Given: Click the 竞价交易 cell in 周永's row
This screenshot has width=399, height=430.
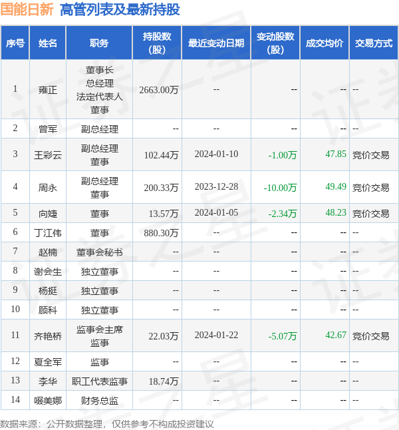Looking at the screenshot, I should click(x=370, y=188).
